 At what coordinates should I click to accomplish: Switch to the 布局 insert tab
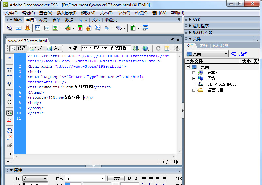click(43, 20)
